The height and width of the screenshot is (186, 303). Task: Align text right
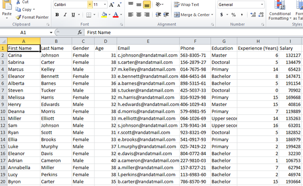coord(147,15)
